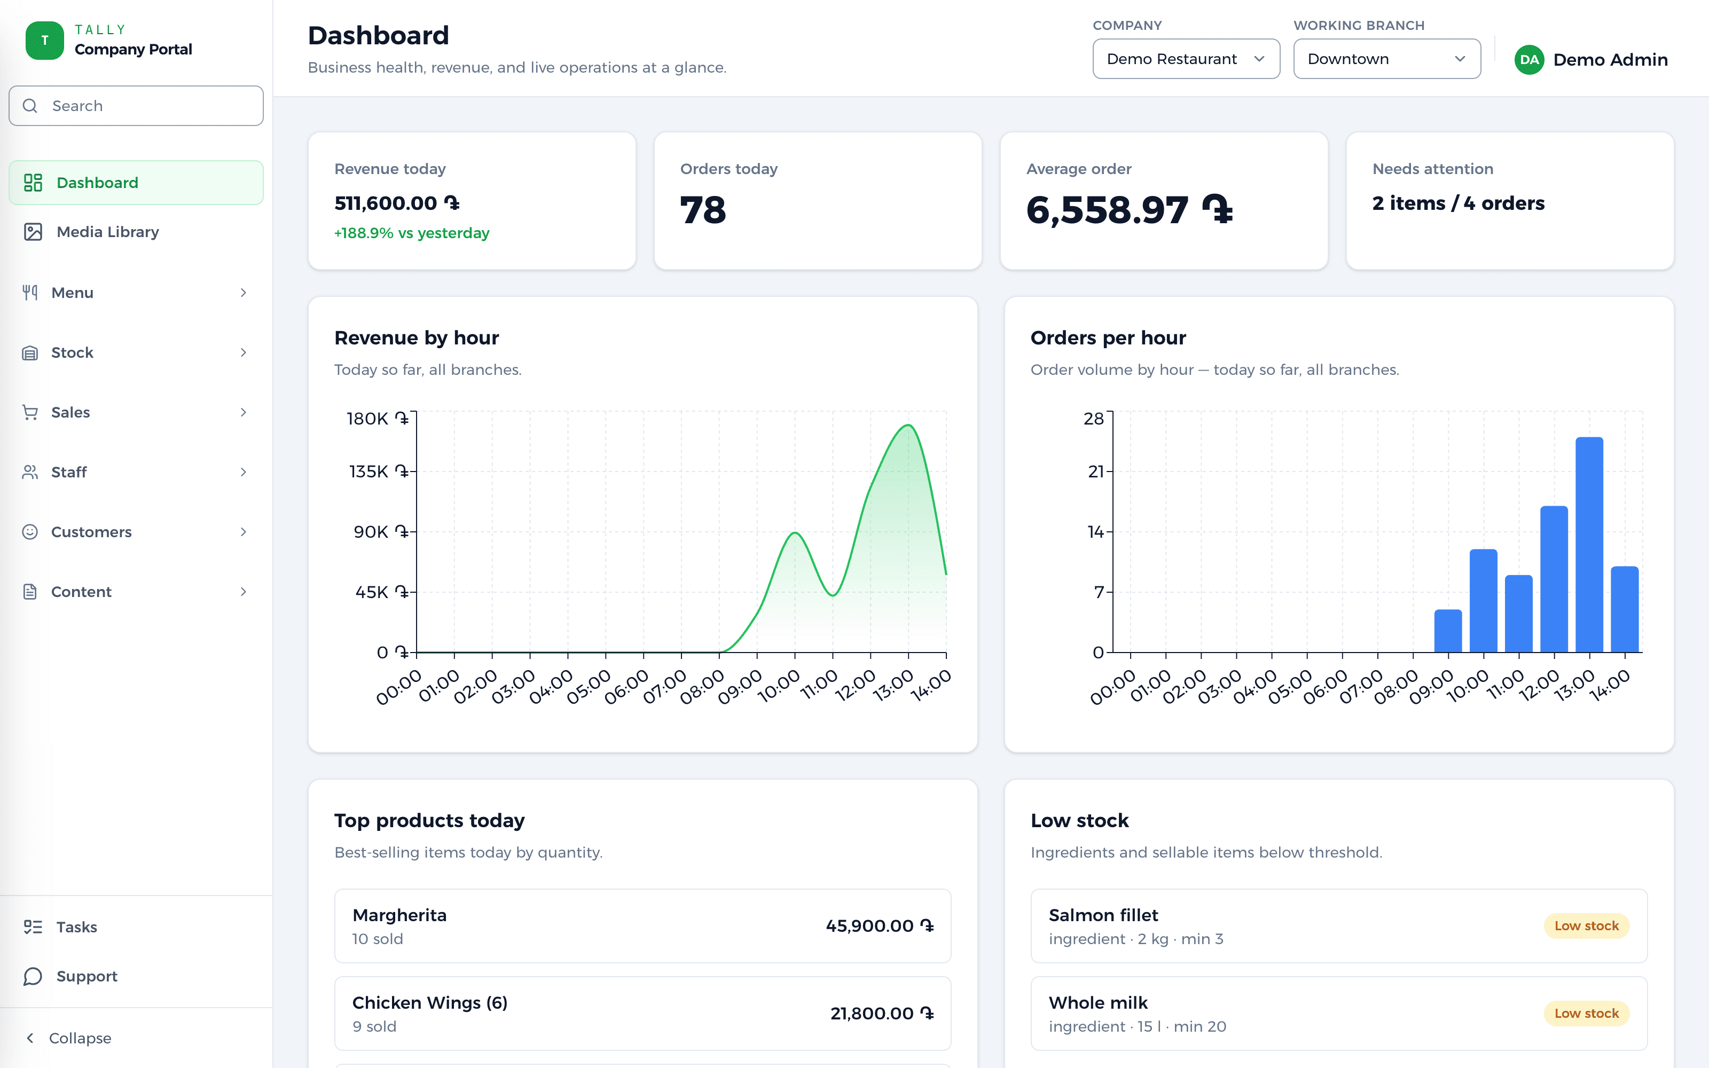This screenshot has width=1709, height=1068.
Task: Open the Working Branch dropdown showing Downtown
Action: [x=1386, y=59]
